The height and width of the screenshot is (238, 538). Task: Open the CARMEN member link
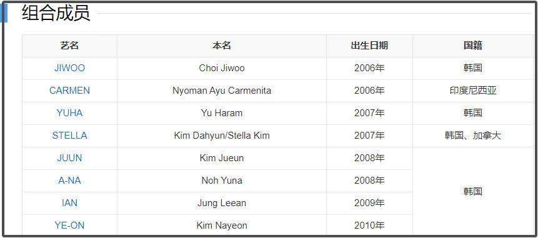[69, 91]
